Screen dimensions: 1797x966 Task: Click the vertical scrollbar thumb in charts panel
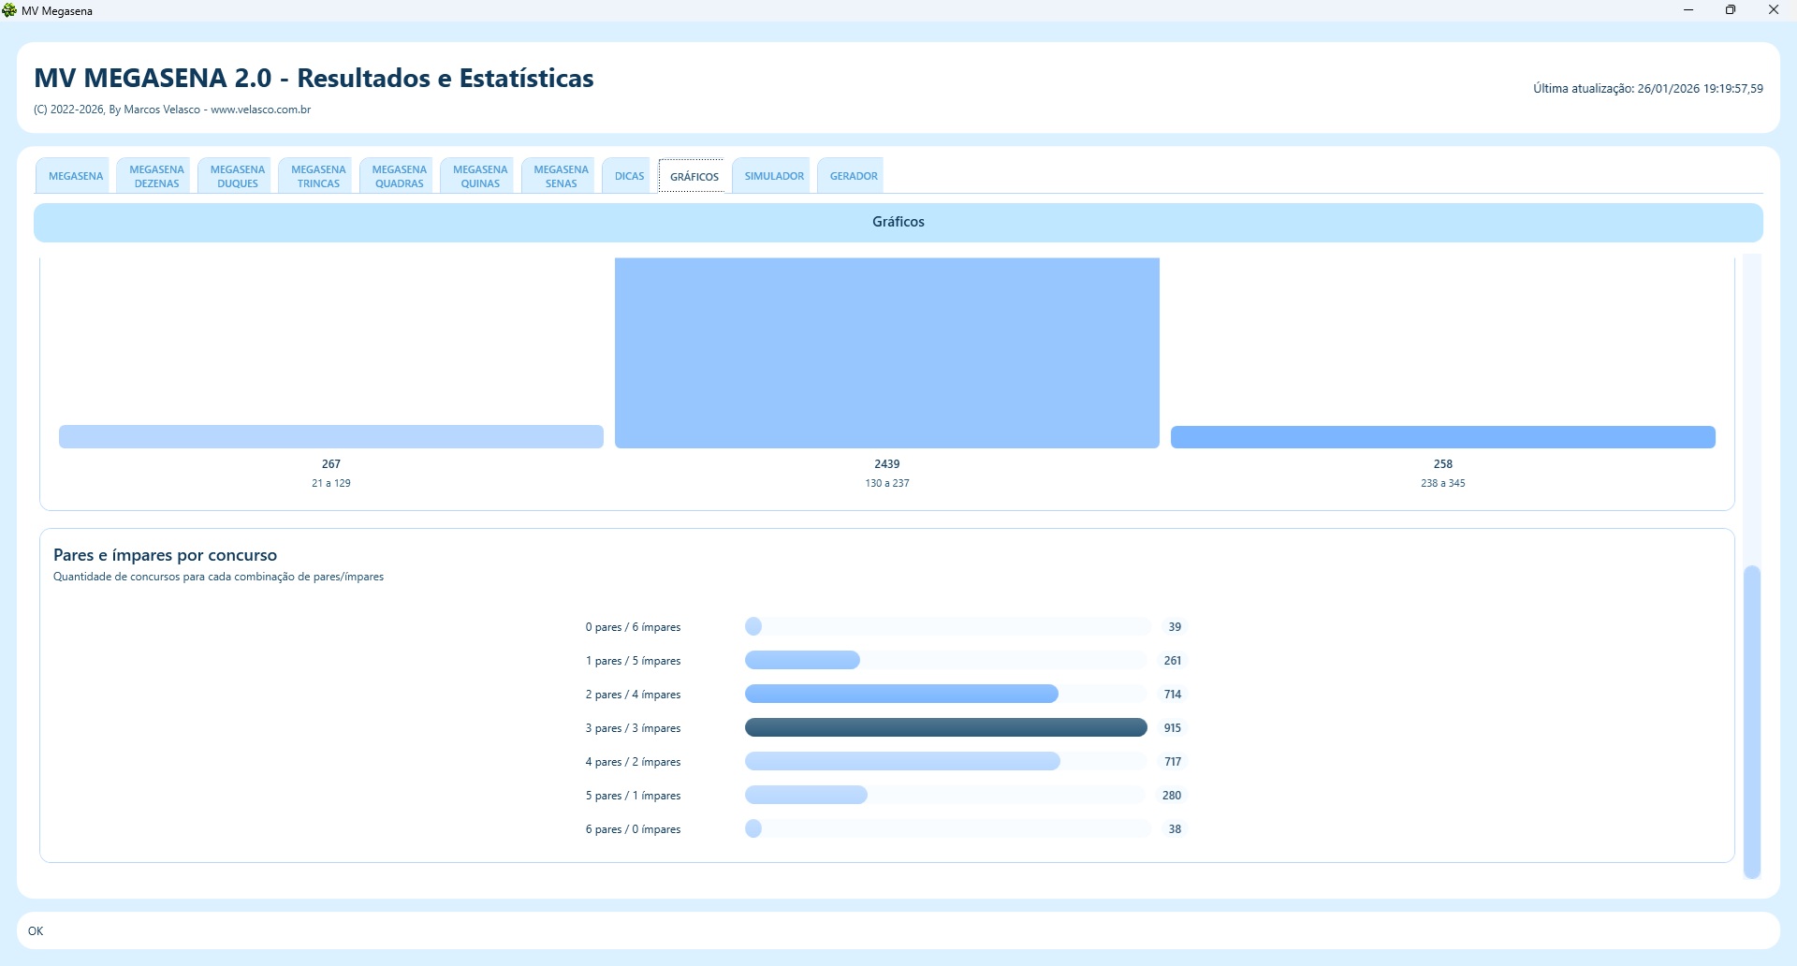pyautogui.click(x=1751, y=721)
